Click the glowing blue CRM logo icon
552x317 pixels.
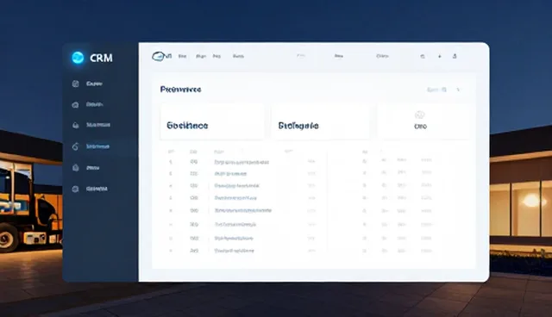click(x=78, y=58)
